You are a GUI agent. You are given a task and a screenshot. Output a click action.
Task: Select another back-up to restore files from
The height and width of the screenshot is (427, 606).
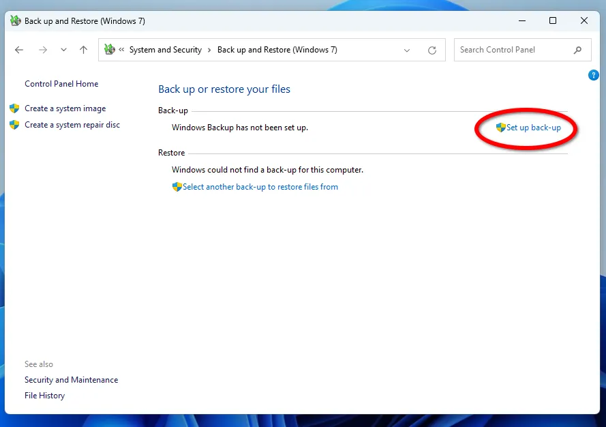click(x=261, y=186)
